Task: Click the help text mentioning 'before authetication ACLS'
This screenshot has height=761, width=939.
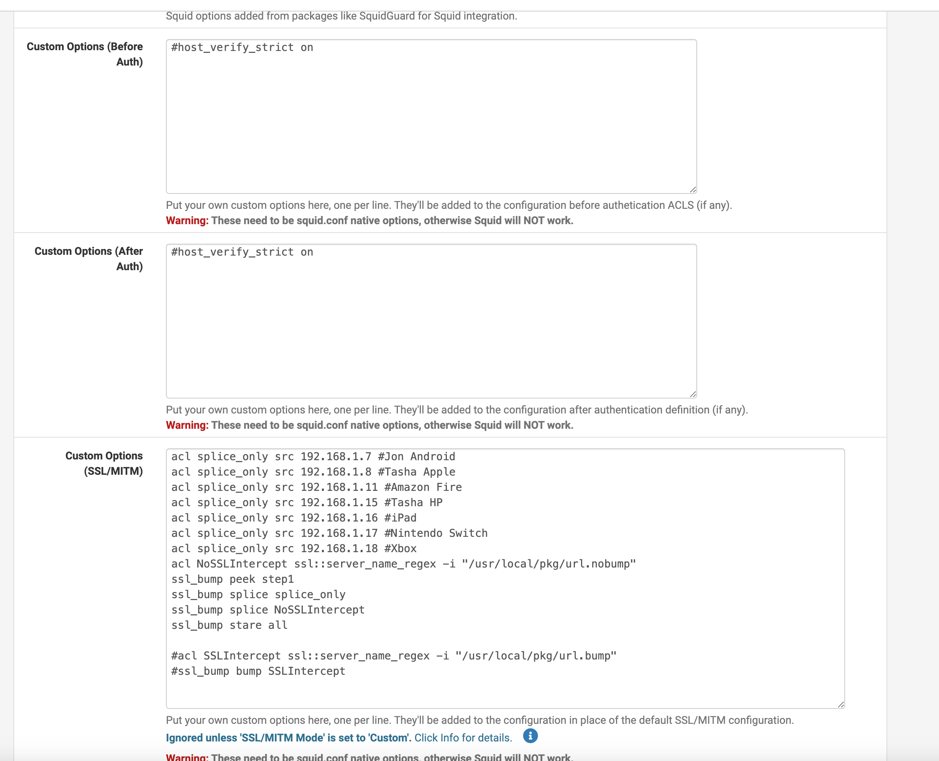Action: pyautogui.click(x=449, y=205)
